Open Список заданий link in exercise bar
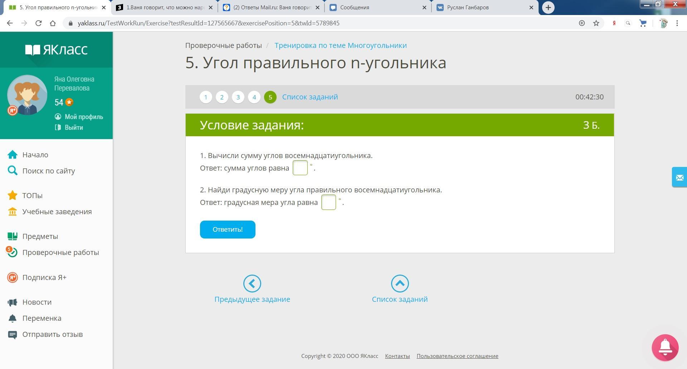This screenshot has width=687, height=369. click(x=310, y=97)
